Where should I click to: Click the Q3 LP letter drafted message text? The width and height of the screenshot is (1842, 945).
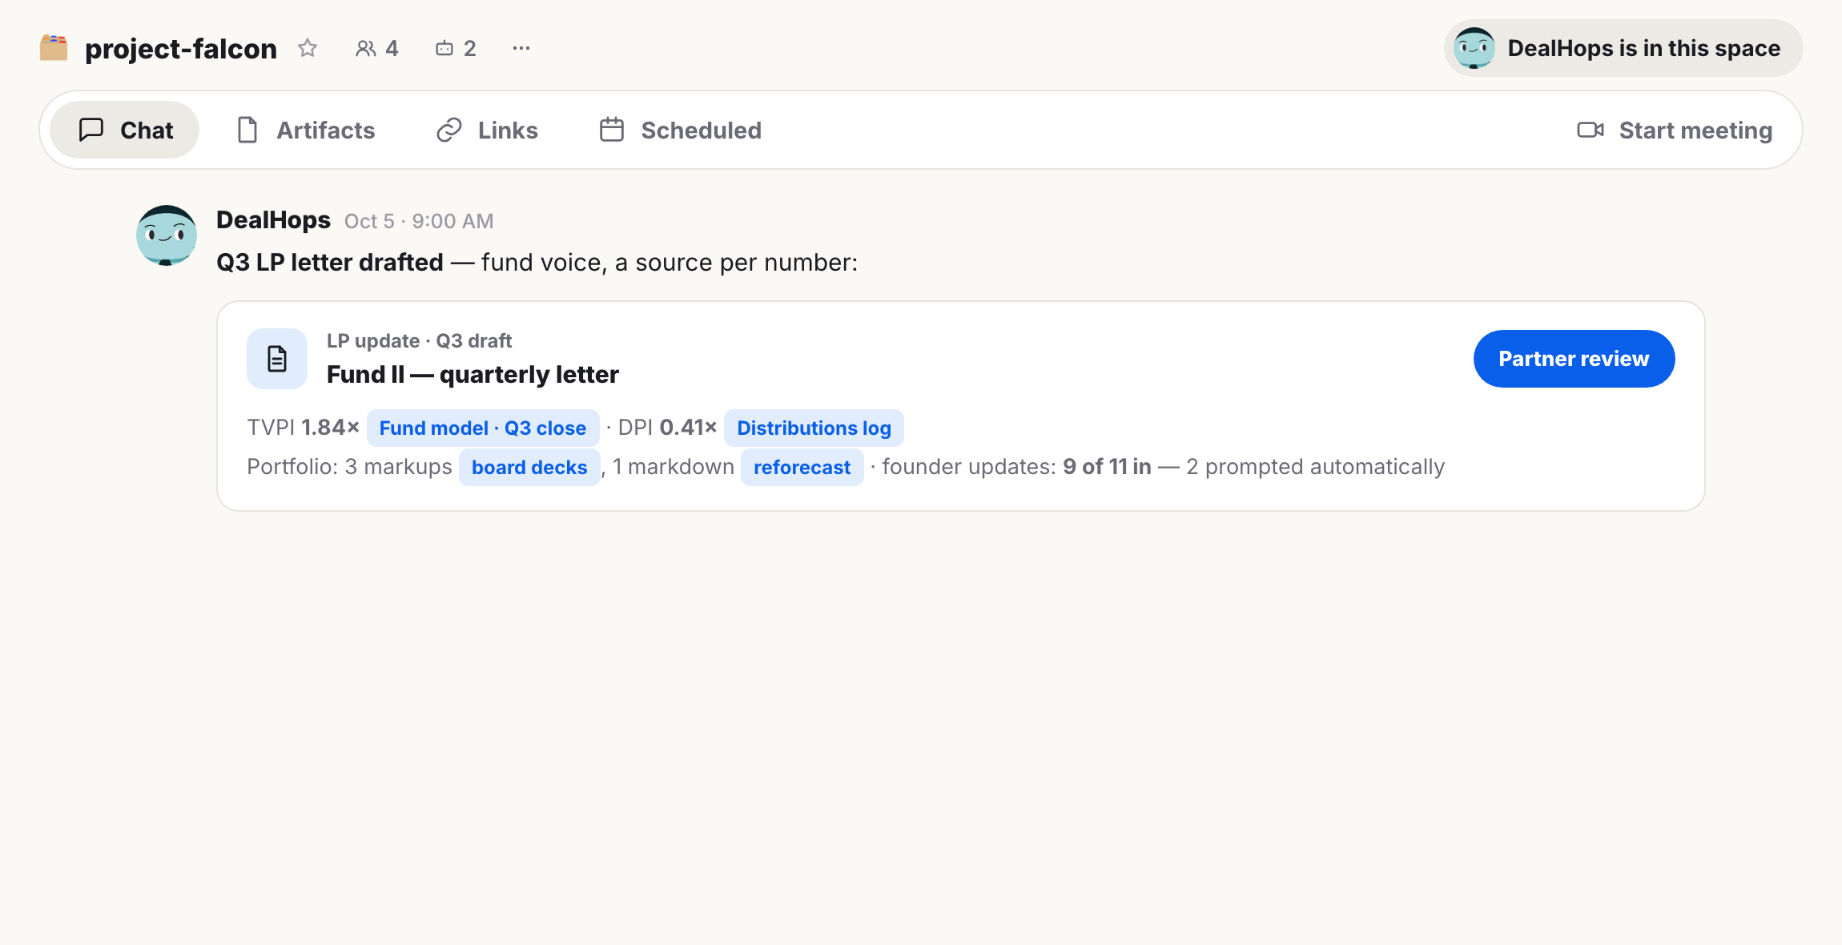537,263
